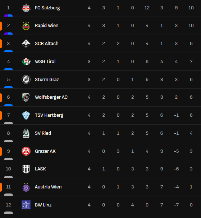201x218 pixels.
Task: Click the grey bar under position 8
Action: (x=9, y=141)
